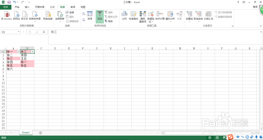
Task: Click Clear filter (清除)
Action: pyautogui.click(x=109, y=13)
